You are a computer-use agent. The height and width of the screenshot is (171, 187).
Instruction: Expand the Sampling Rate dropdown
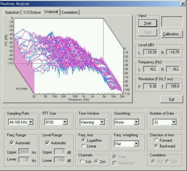click(x=31, y=122)
